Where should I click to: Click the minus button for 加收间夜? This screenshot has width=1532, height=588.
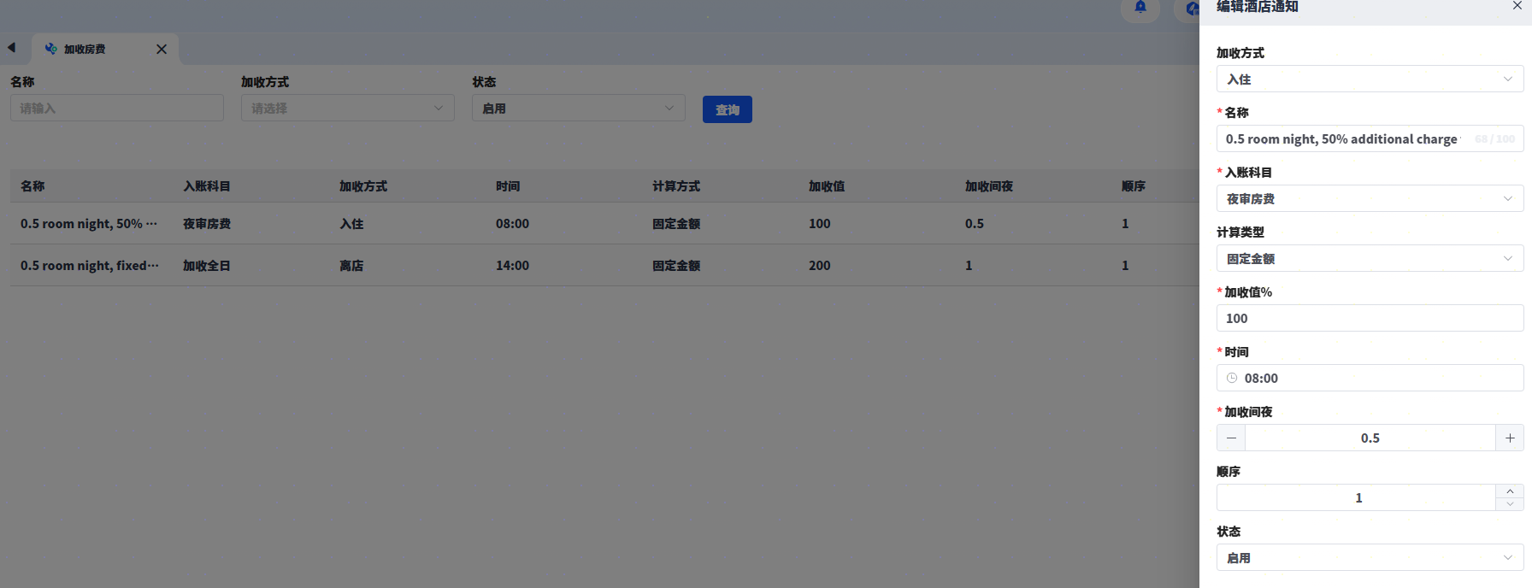coord(1231,438)
